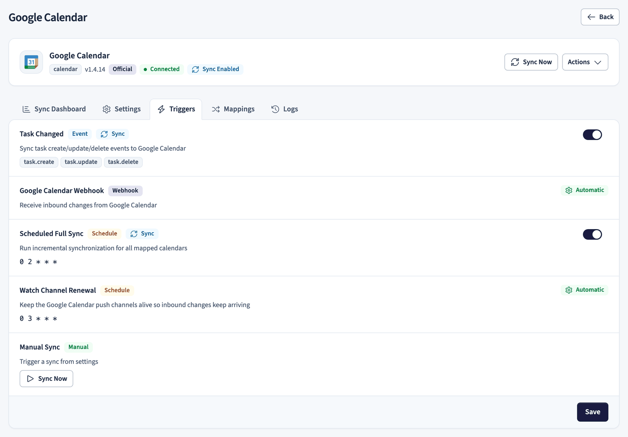Click the Google Calendar app logo
The width and height of the screenshot is (628, 437).
pyautogui.click(x=31, y=62)
